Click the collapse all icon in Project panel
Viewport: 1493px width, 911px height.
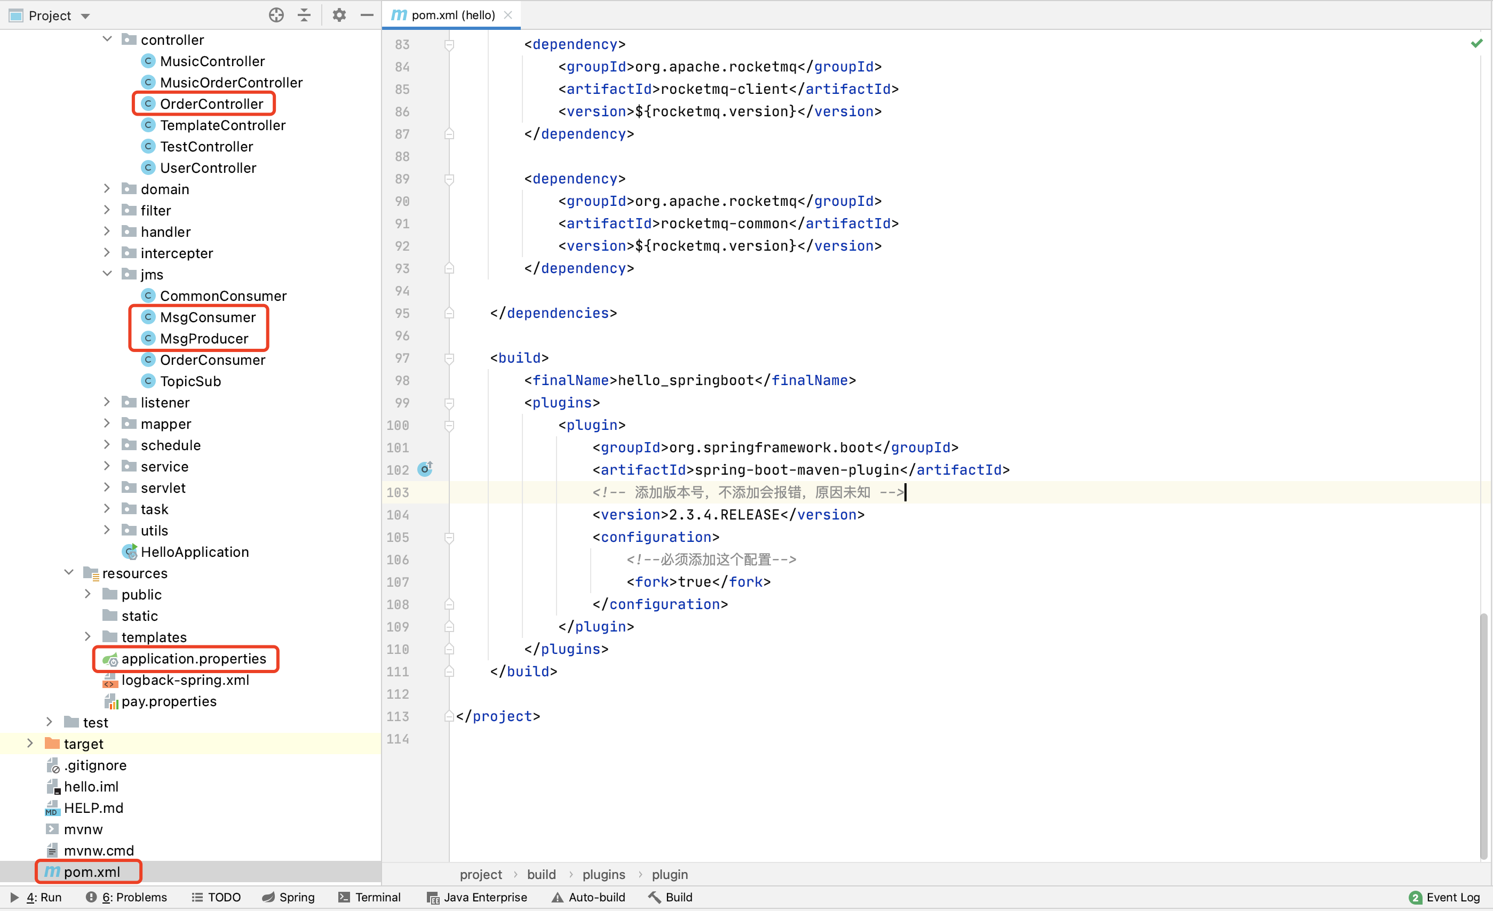pos(304,15)
